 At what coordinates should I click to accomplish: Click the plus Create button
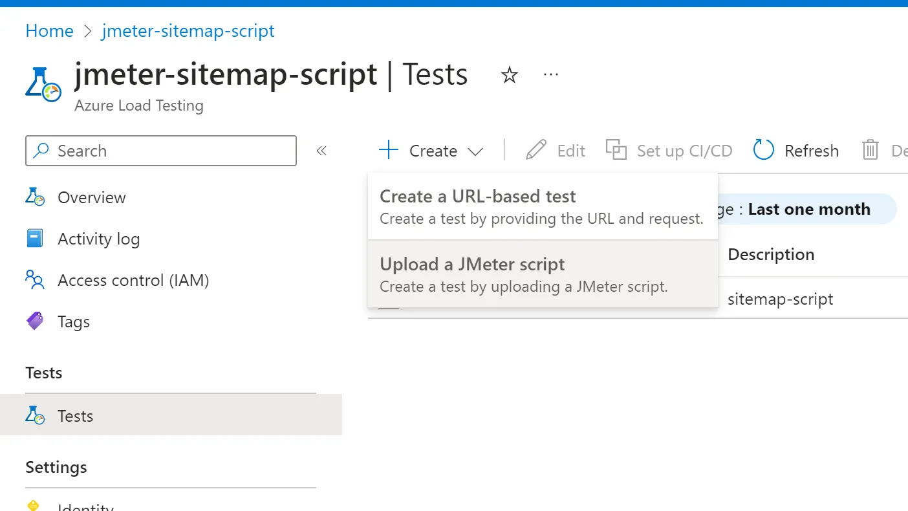(x=418, y=151)
